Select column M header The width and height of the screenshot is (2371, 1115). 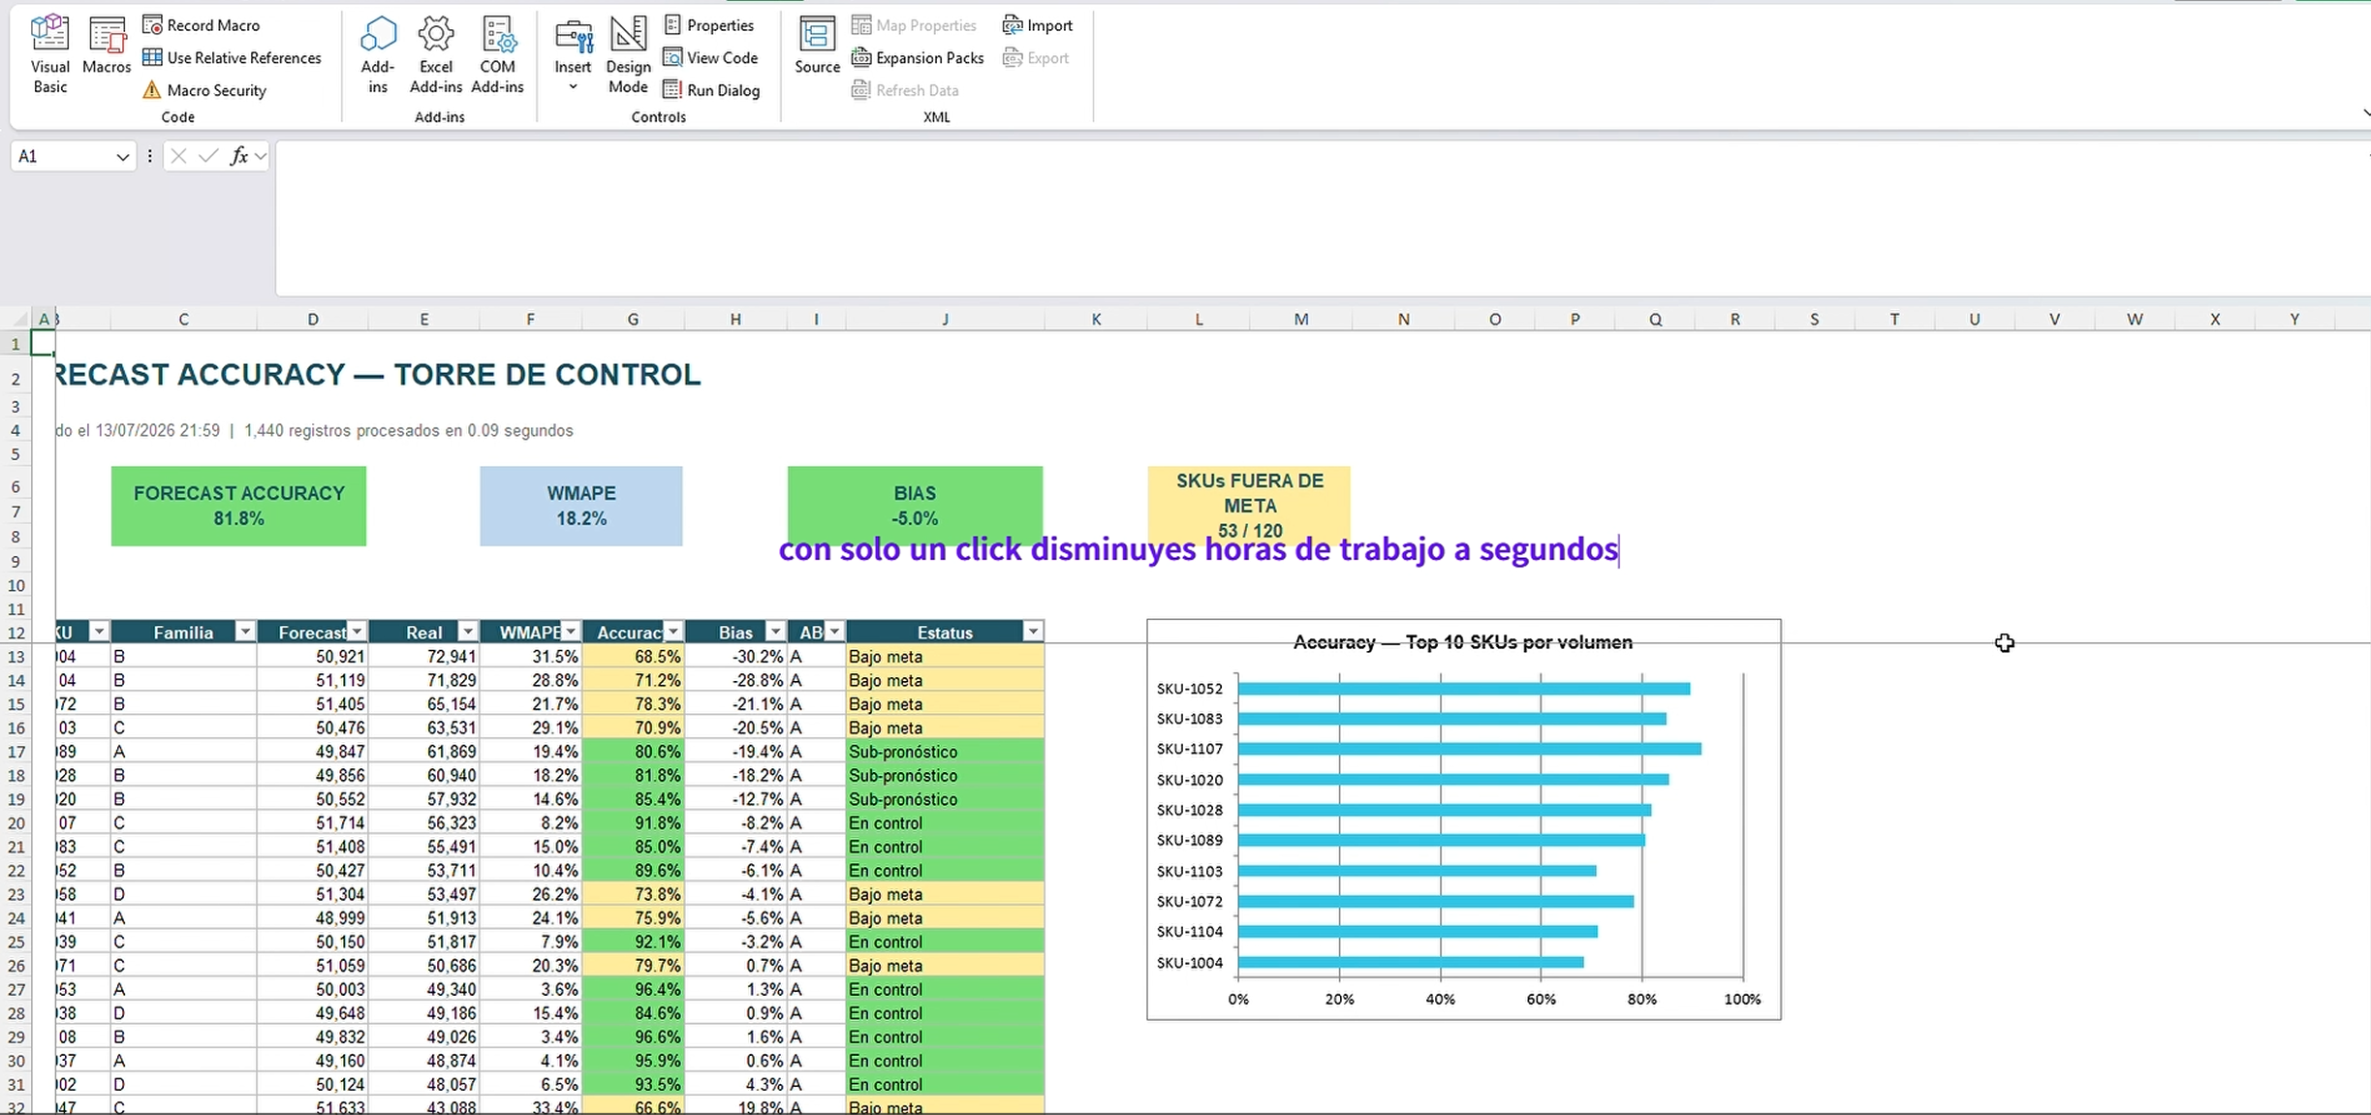click(1300, 320)
